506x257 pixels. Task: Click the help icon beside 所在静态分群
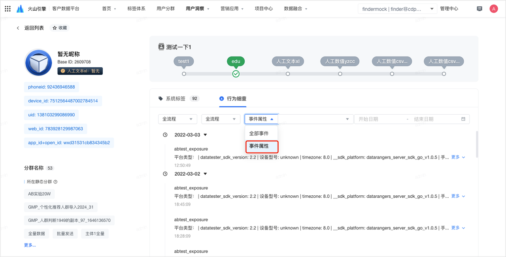(x=55, y=182)
